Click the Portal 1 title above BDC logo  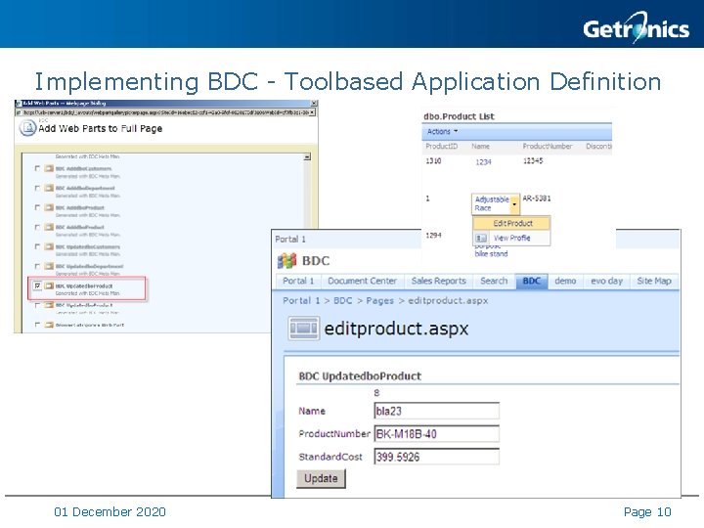click(x=290, y=239)
